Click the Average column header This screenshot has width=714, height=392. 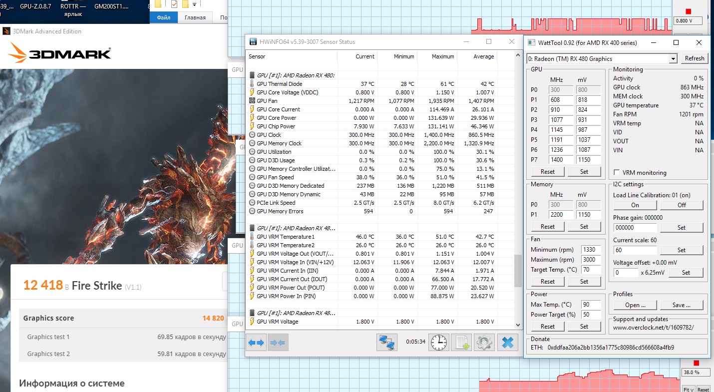[477, 56]
